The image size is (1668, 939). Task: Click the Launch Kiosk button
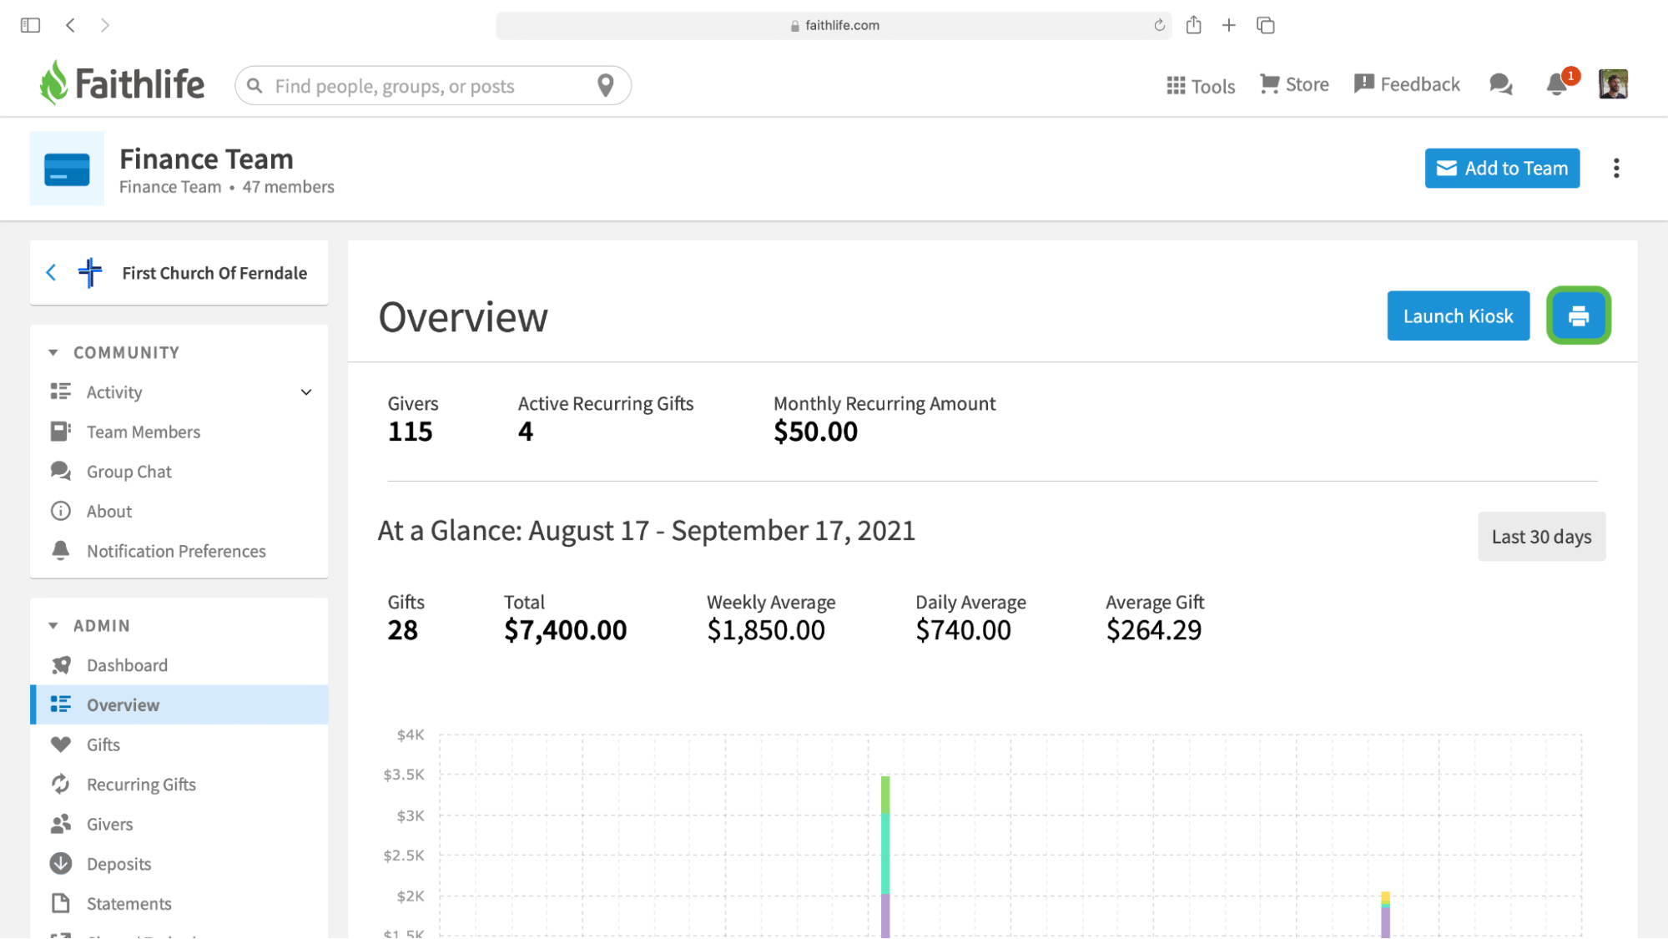point(1458,316)
